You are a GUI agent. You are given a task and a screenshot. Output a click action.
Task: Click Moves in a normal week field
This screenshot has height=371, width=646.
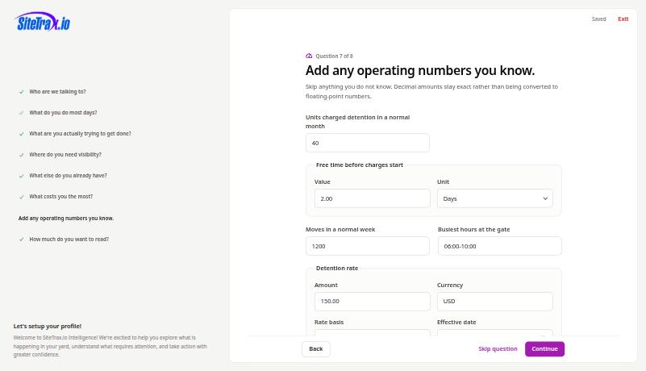(x=368, y=246)
